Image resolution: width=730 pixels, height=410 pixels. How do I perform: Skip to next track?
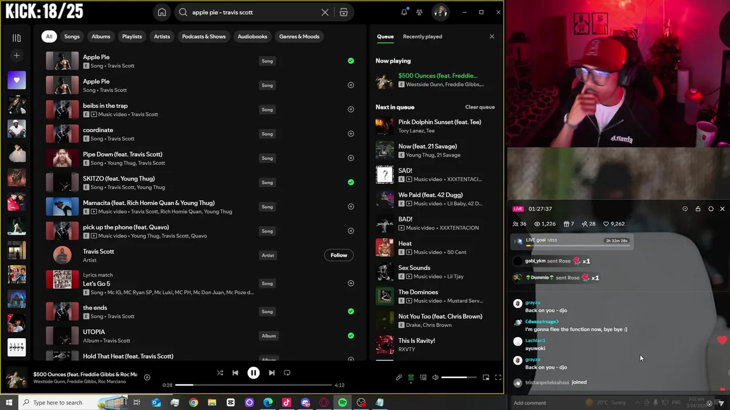tap(271, 373)
